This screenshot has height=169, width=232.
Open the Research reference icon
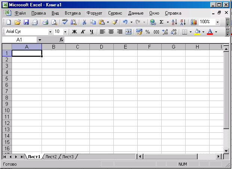pyautogui.click(x=73, y=22)
